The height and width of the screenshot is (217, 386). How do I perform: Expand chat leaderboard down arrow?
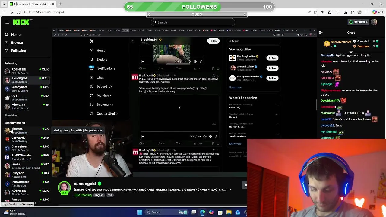pyautogui.click(x=351, y=52)
